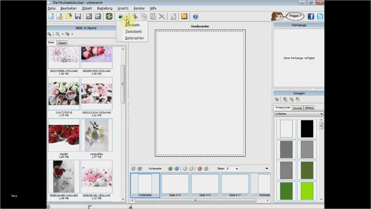371x209 pixels.
Task: Click the Fragen? speech bubble
Action: (x=295, y=16)
